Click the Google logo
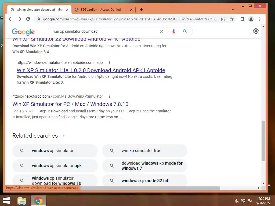 (23, 32)
